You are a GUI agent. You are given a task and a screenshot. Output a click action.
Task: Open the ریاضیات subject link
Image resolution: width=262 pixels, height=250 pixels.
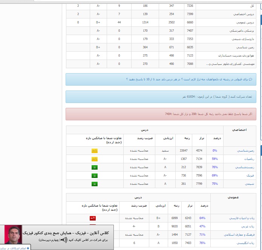[x=249, y=159]
